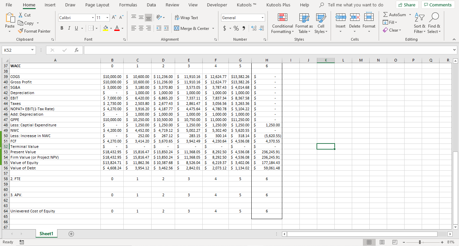
Task: Open the Calibri font name dropdown
Action: [93, 18]
